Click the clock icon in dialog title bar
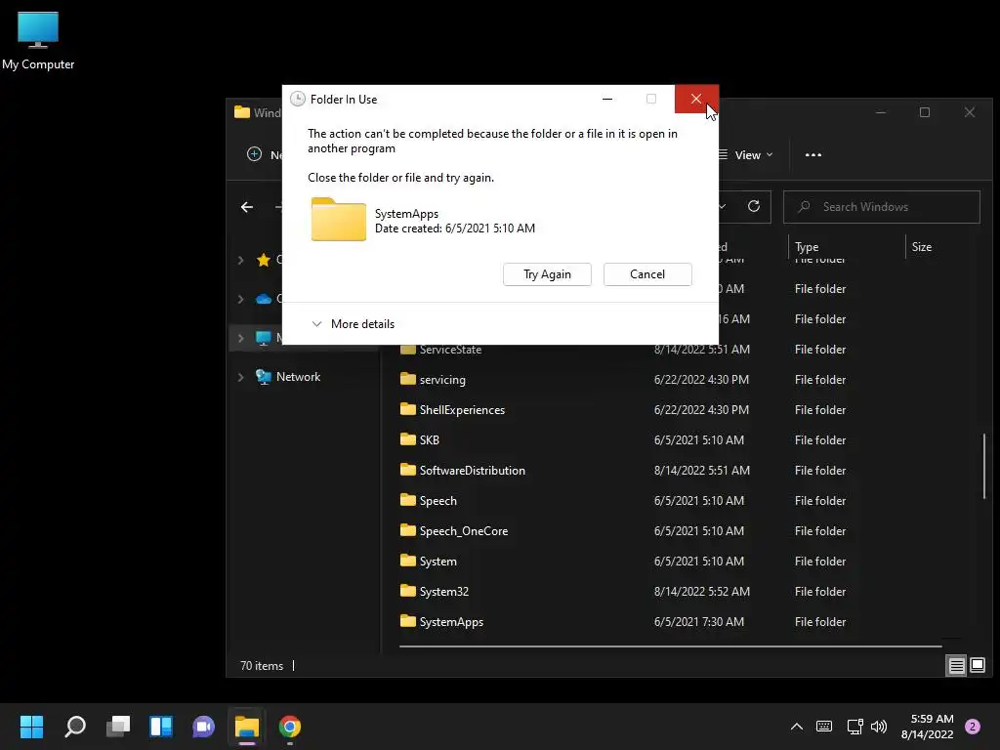Screen dimensions: 1000x750 (x=297, y=99)
